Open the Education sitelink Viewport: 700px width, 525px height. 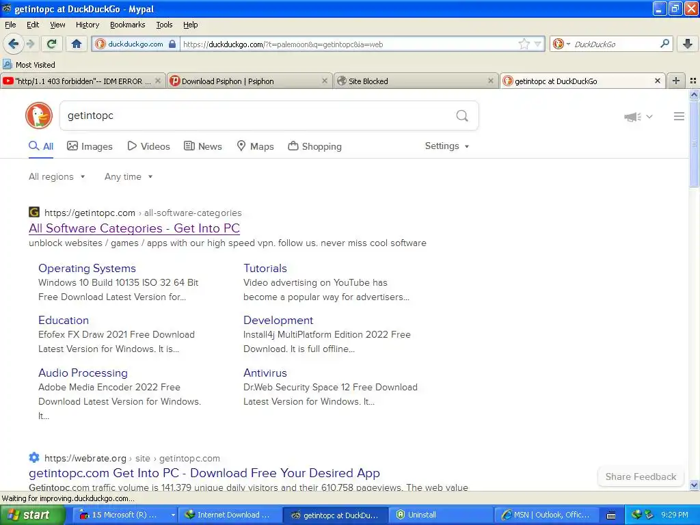point(64,321)
